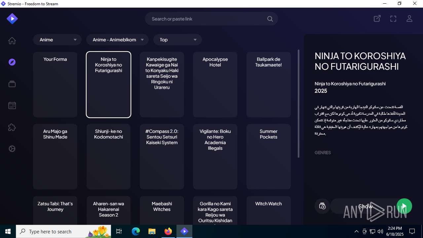This screenshot has height=238, width=423.
Task: Click the Stremio logo icon
Action: (x=12, y=19)
